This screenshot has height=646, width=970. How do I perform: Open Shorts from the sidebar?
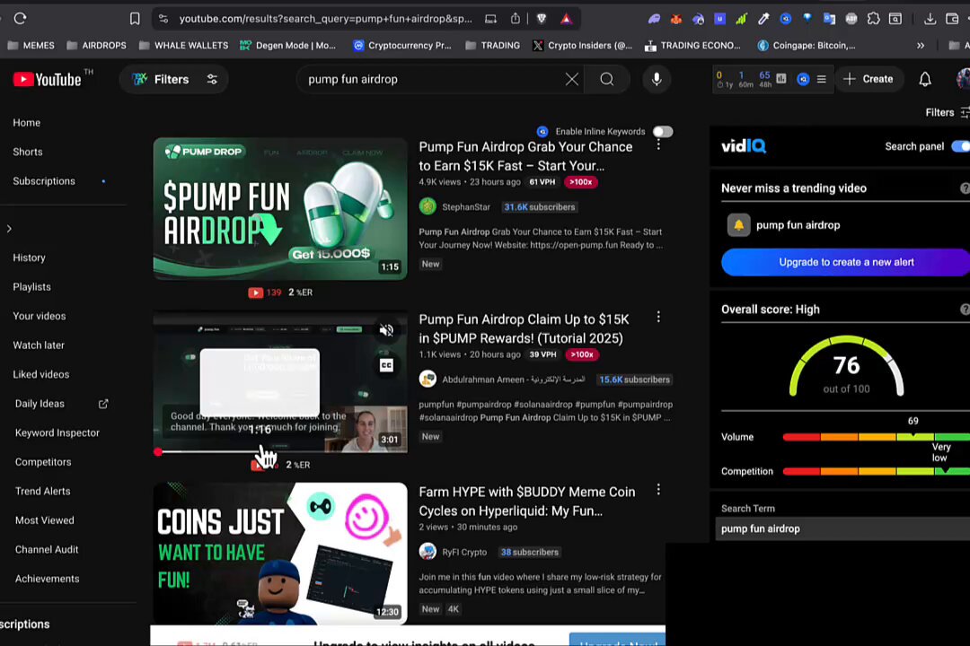(x=28, y=152)
